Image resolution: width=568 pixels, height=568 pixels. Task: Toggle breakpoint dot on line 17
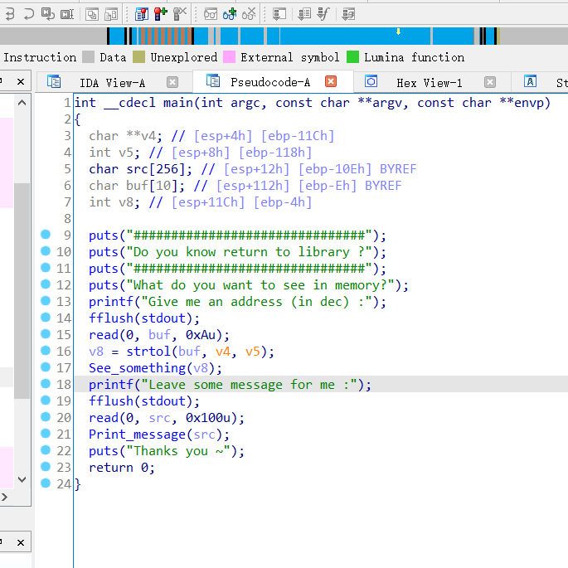click(x=46, y=367)
